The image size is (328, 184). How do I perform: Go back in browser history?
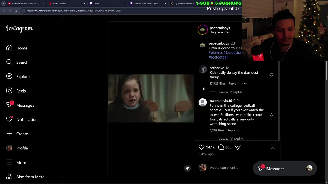[x=4, y=11]
